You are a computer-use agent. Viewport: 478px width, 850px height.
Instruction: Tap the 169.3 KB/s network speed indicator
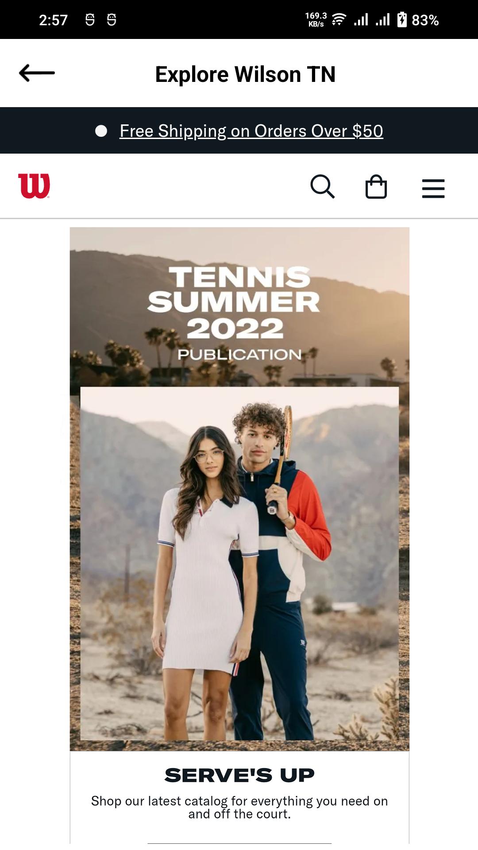[316, 19]
